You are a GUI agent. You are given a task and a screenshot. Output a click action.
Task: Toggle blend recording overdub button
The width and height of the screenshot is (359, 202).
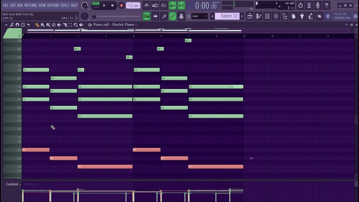tap(172, 5)
